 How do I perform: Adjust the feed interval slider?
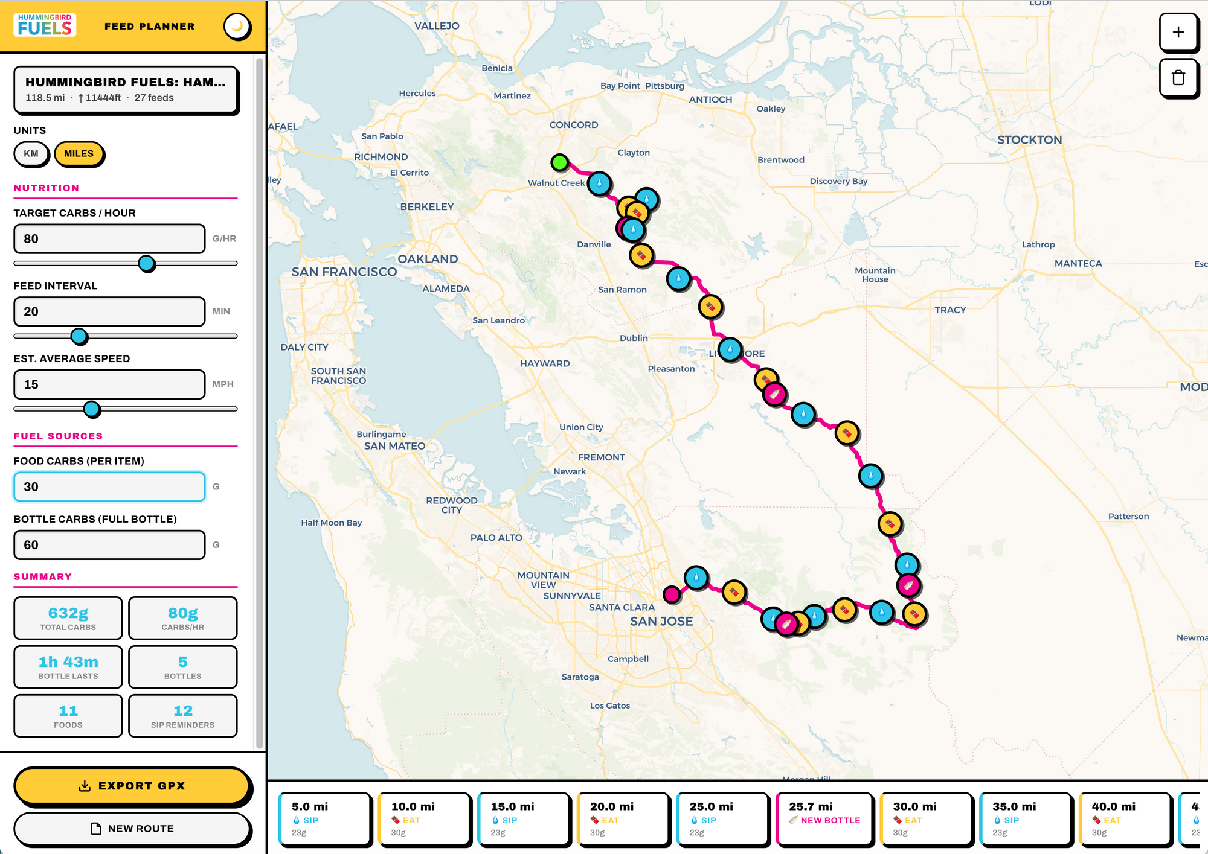pos(126,336)
